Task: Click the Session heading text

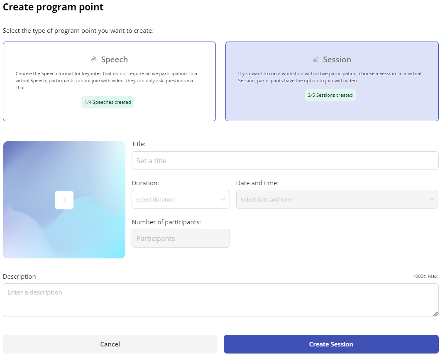Action: click(337, 59)
